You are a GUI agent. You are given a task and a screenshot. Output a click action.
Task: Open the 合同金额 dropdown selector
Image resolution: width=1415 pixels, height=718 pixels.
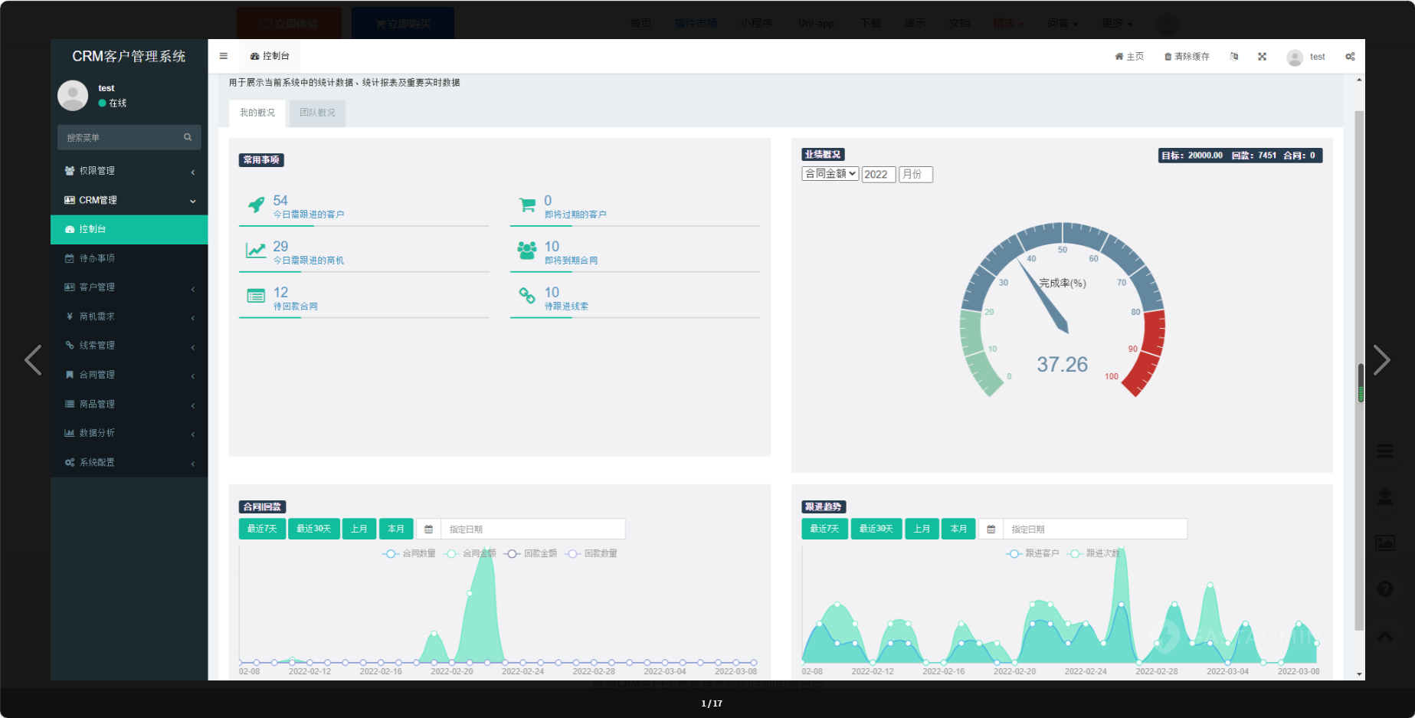(830, 174)
